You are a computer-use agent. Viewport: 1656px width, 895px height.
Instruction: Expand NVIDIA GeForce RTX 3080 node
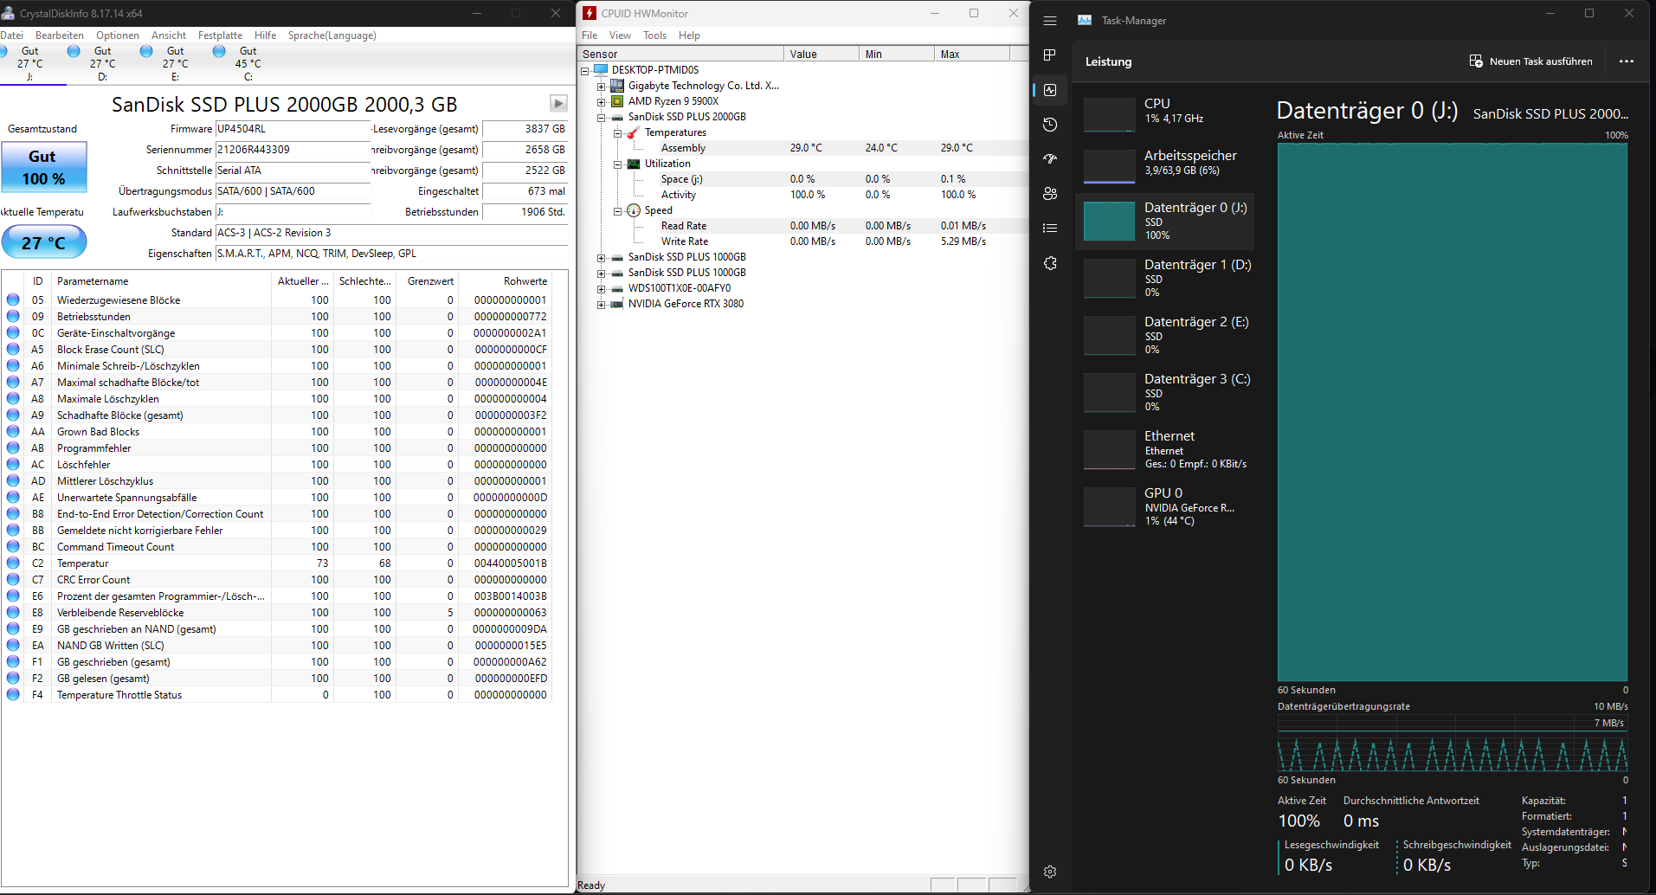(x=601, y=304)
